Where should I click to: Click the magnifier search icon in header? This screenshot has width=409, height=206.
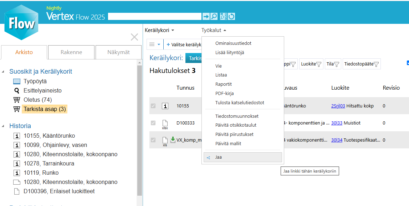click(x=214, y=16)
